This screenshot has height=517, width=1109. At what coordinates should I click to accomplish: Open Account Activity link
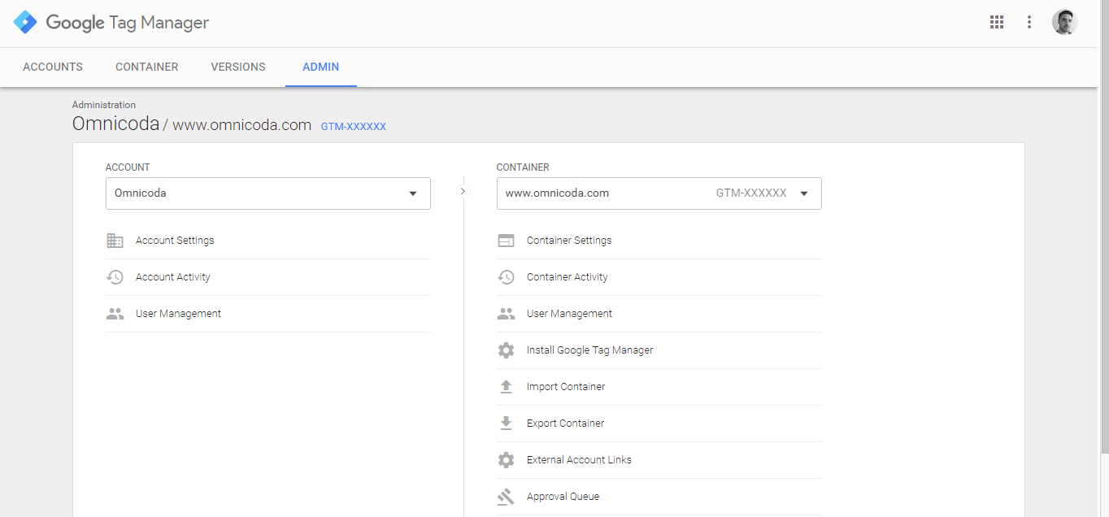click(x=173, y=277)
